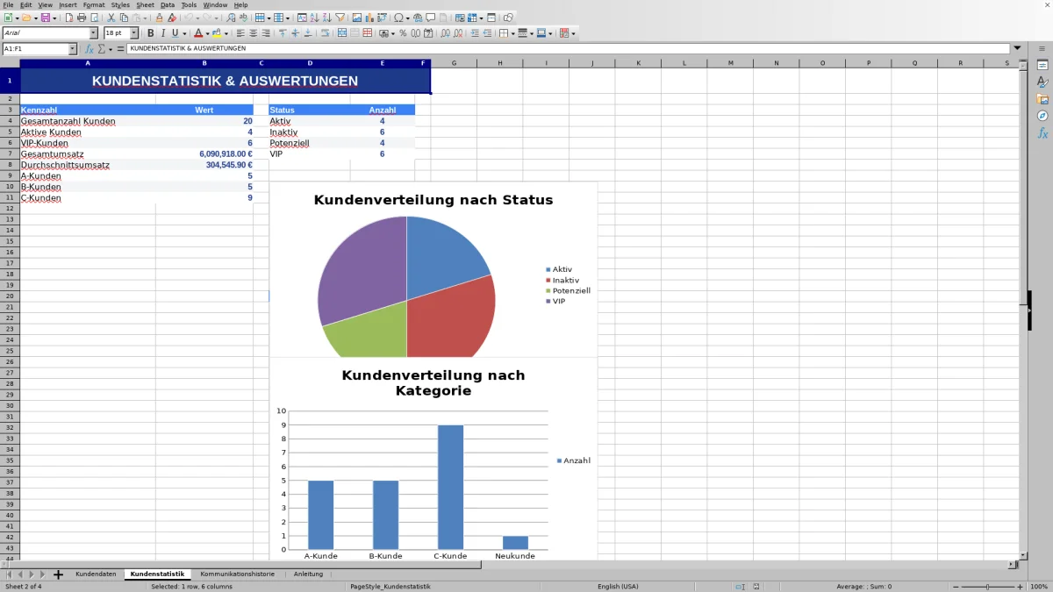1053x592 pixels.
Task: Expand the border style dropdown
Action: click(x=532, y=32)
